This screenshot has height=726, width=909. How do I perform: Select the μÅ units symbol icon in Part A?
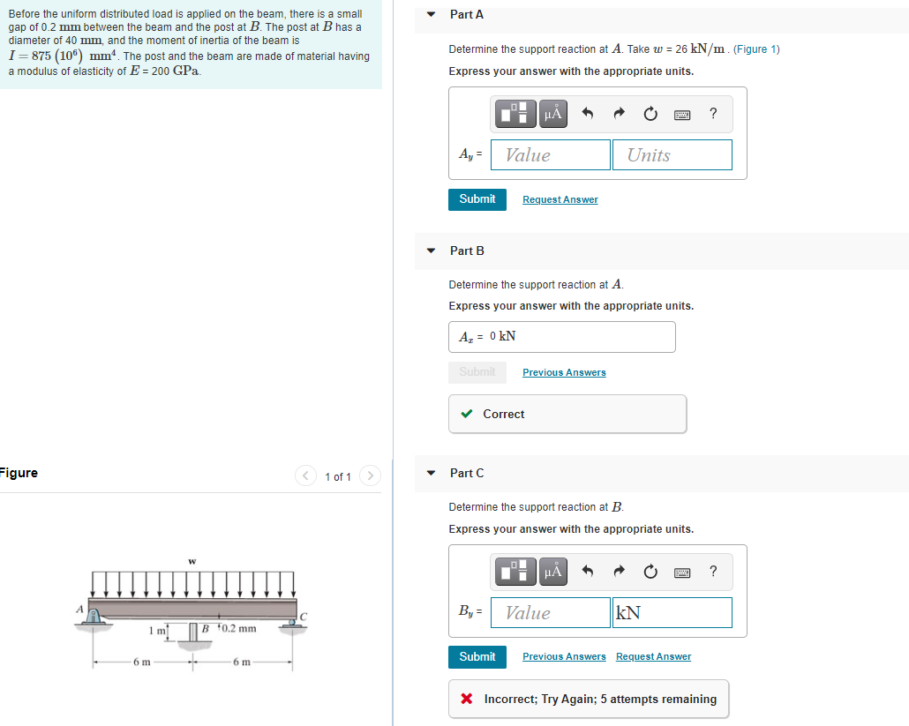552,114
